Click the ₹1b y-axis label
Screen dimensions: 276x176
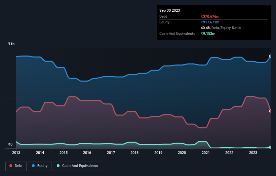point(11,44)
